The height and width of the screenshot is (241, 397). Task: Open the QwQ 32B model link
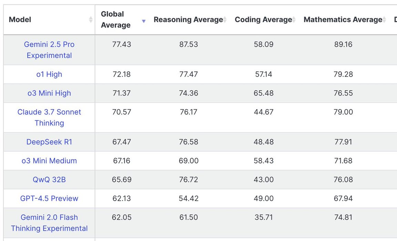click(x=49, y=179)
